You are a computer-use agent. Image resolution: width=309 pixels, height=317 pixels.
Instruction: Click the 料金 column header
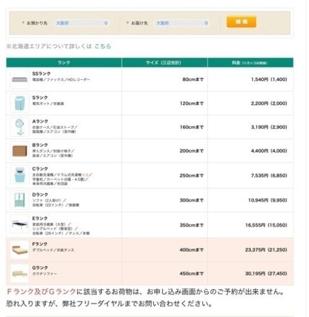pyautogui.click(x=251, y=63)
